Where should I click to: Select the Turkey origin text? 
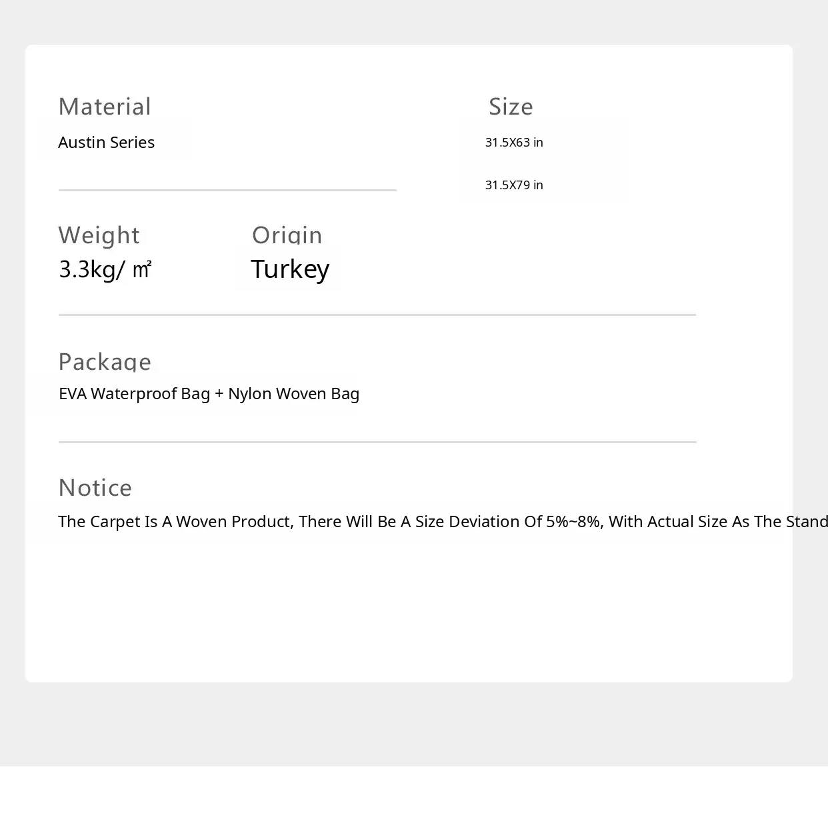click(x=290, y=269)
